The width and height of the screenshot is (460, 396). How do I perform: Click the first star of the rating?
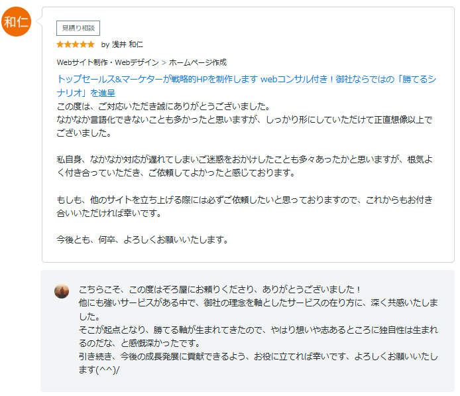[60, 44]
